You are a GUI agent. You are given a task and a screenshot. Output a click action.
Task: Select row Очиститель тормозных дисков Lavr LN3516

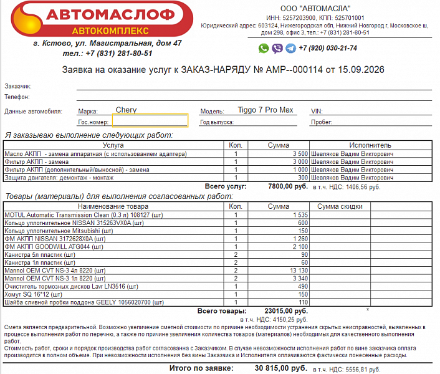(218, 287)
